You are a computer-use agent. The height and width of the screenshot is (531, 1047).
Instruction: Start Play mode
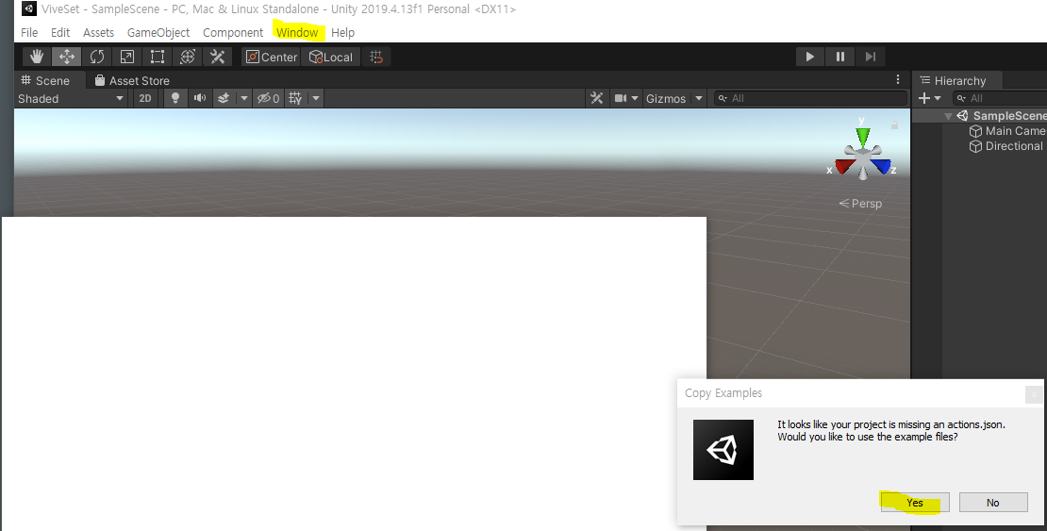(809, 57)
